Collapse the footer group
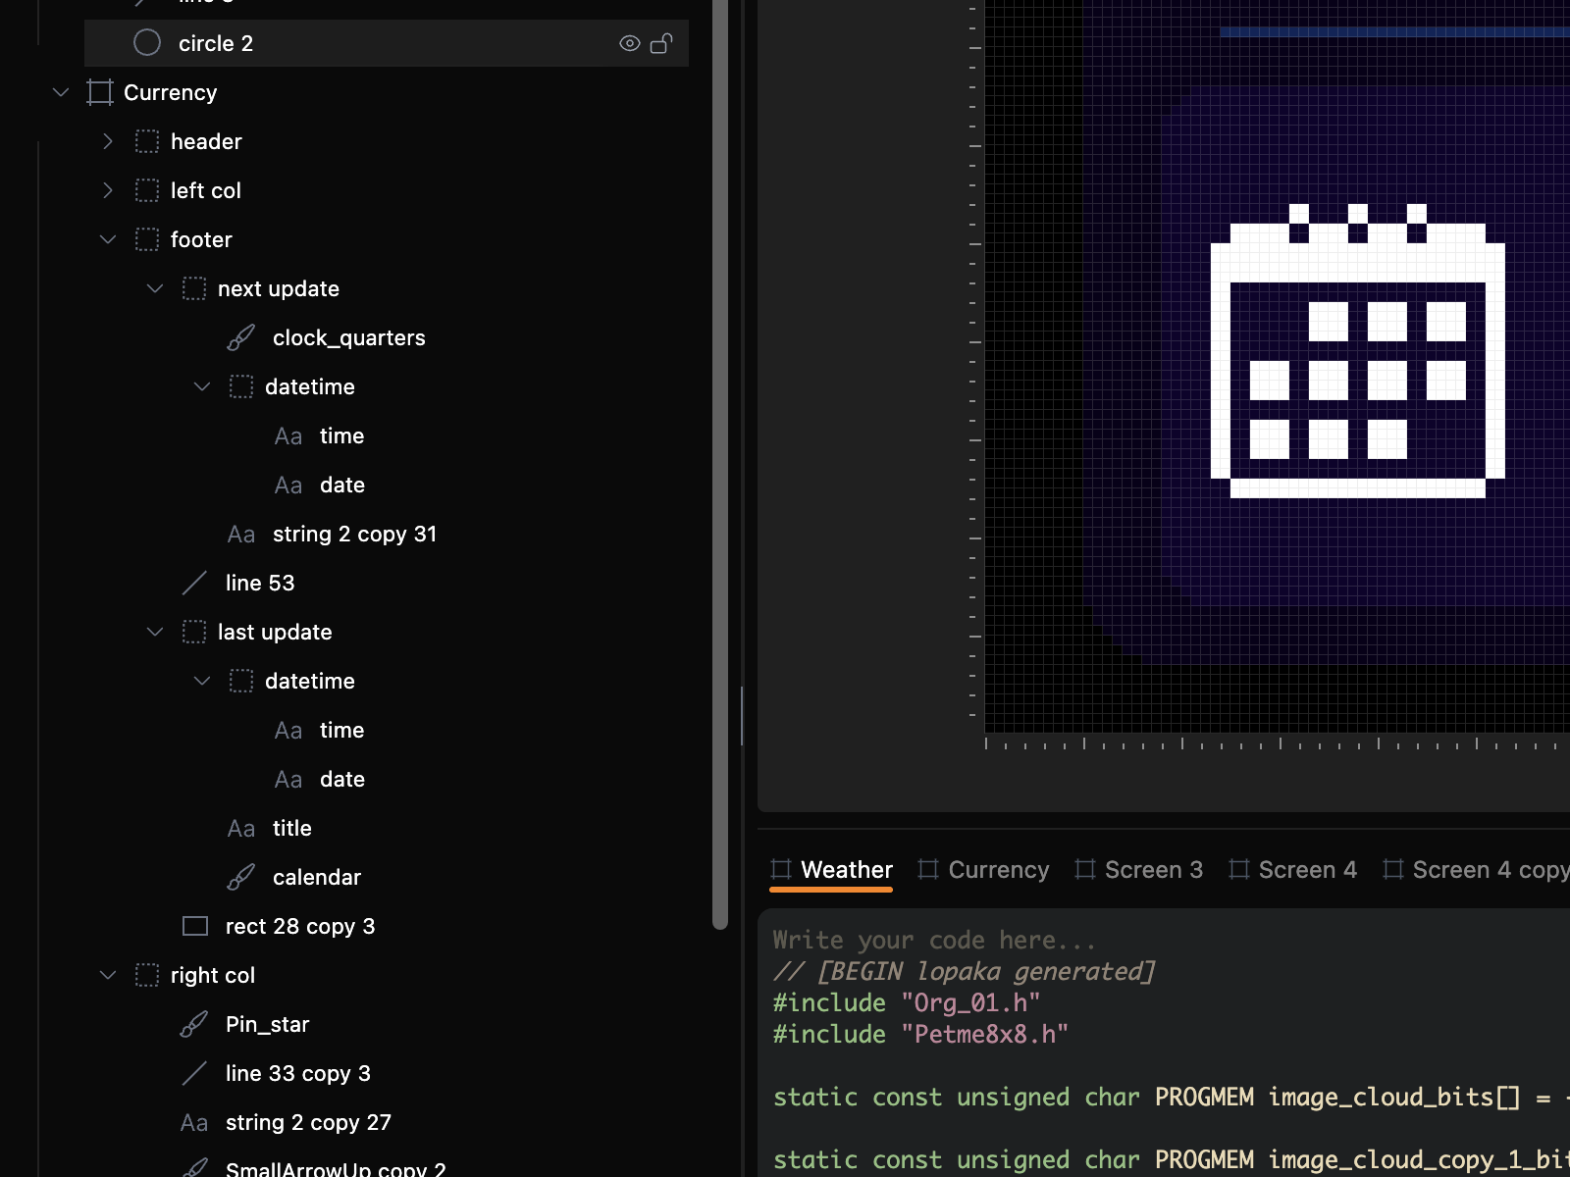This screenshot has width=1570, height=1177. click(108, 239)
